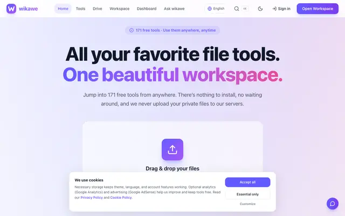
Task: Open the search magnifier icon
Action: tap(237, 9)
